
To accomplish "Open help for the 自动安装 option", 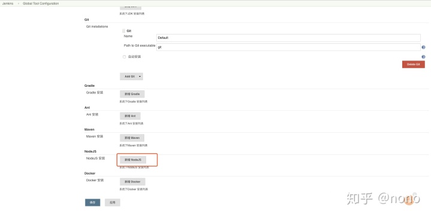I will pyautogui.click(x=423, y=57).
